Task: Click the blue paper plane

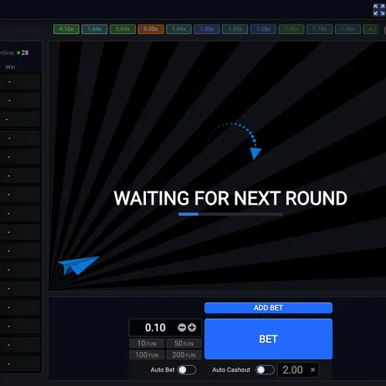Action: click(78, 265)
